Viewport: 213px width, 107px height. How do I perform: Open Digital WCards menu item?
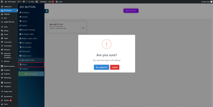[9, 22]
